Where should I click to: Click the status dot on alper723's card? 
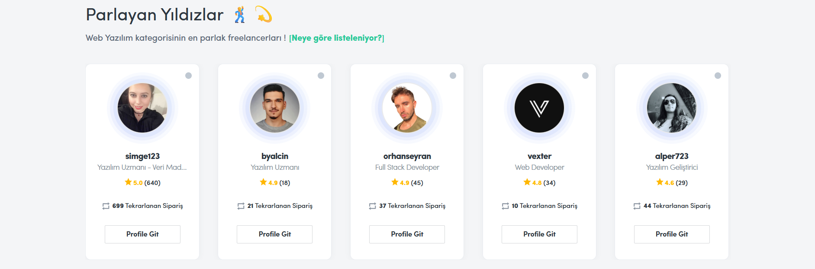[x=718, y=76]
